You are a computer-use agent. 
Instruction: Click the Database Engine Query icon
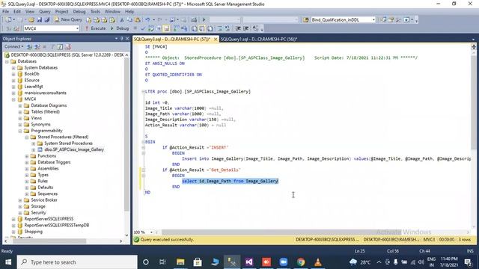[88, 20]
